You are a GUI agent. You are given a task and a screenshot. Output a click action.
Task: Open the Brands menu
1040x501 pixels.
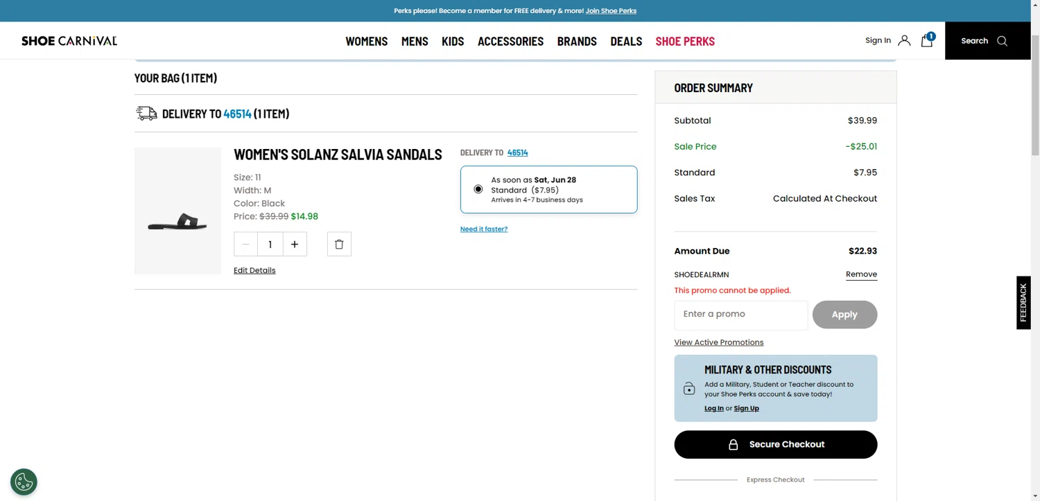(x=577, y=41)
